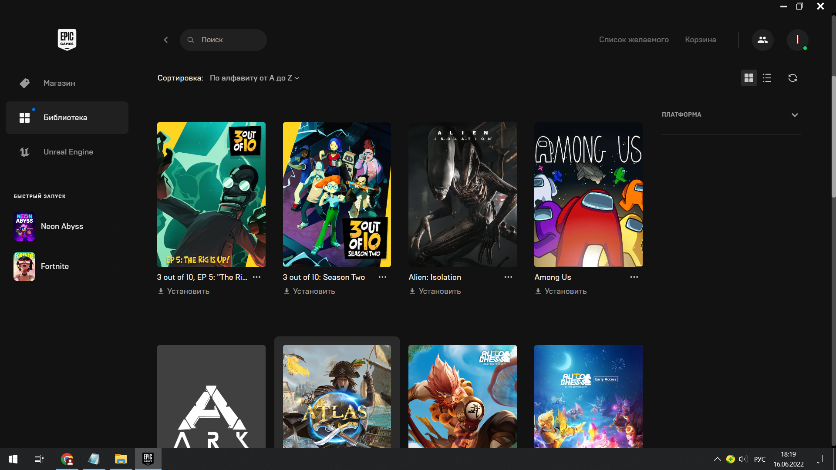Image resolution: width=836 pixels, height=470 pixels.
Task: Open File Explorer from taskbar
Action: click(121, 459)
